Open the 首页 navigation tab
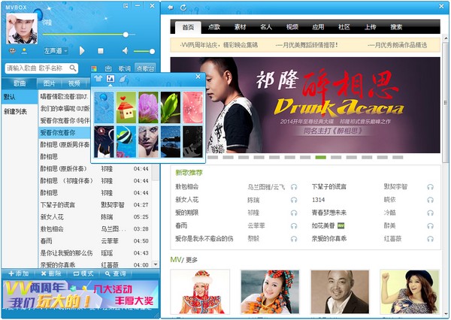The image size is (451, 320). (188, 27)
